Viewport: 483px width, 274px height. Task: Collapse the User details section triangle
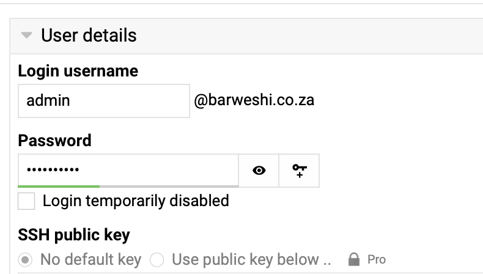pyautogui.click(x=26, y=36)
